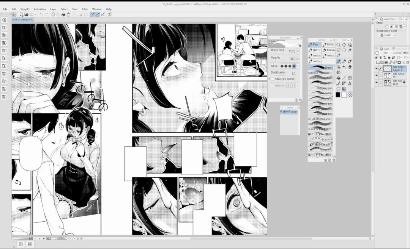Hide the locked bottom layer

pyautogui.click(x=376, y=82)
